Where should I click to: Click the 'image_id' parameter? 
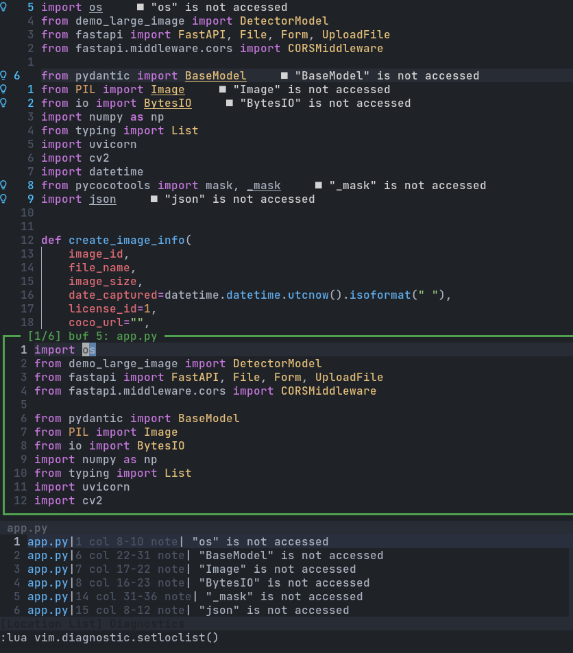(x=96, y=254)
